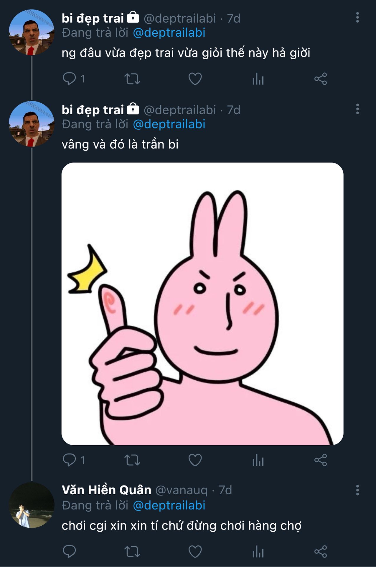
Task: Open more options for 'vâng và đó là trần bi' tweet
Action: pos(357,109)
